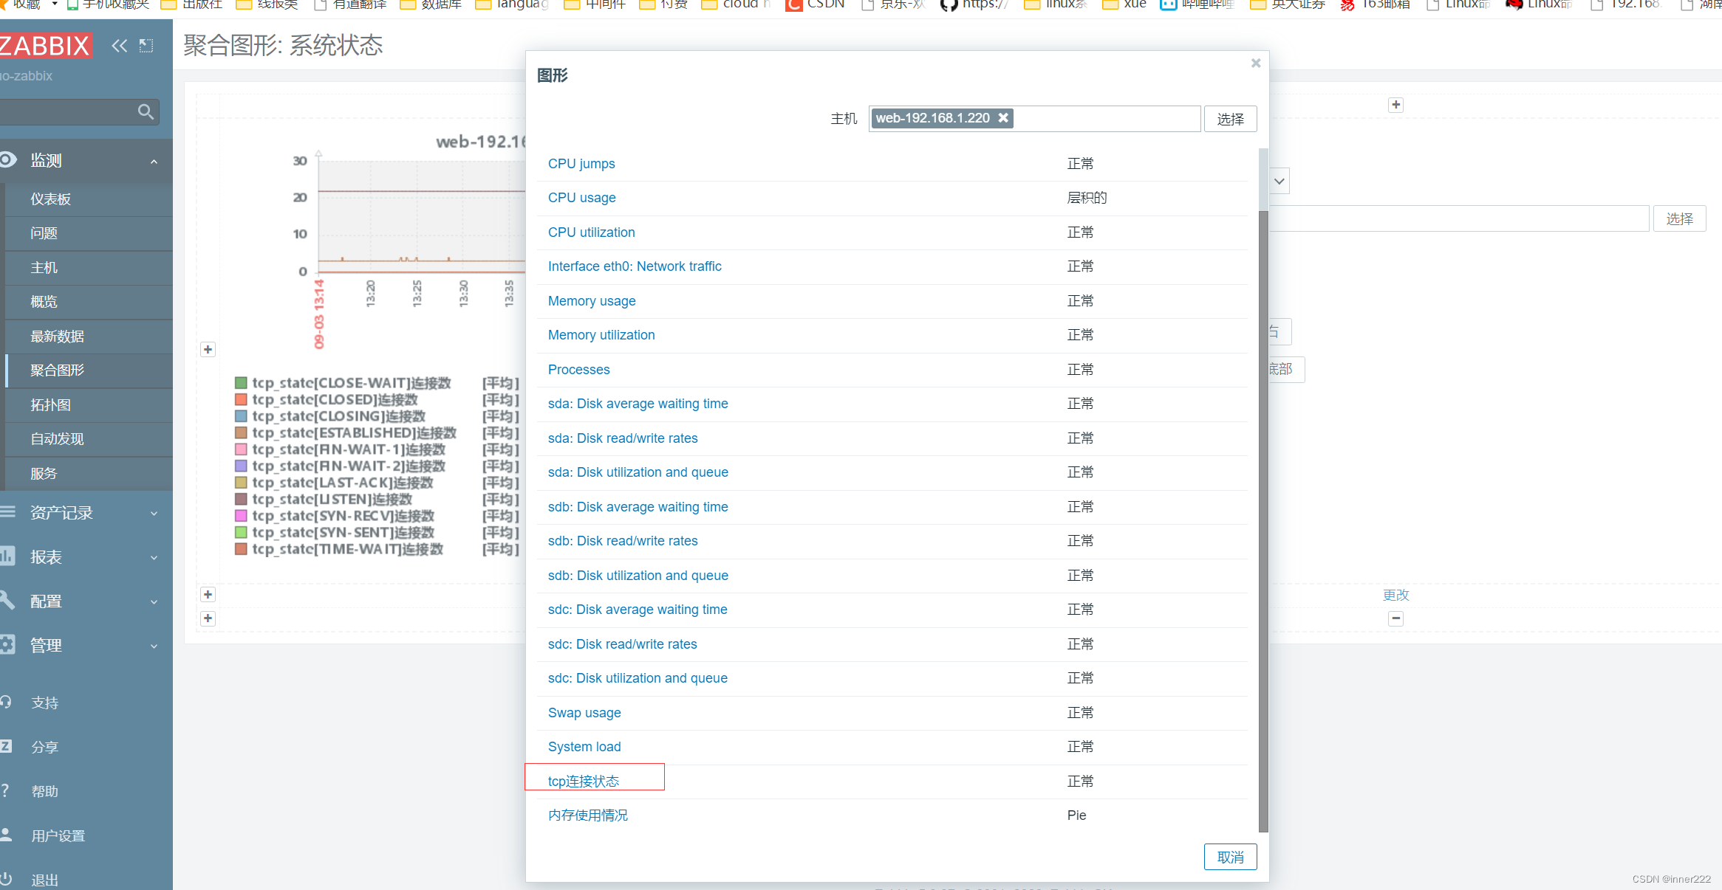1722x890 pixels.
Task: Select the Memory usage graph
Action: 592,301
